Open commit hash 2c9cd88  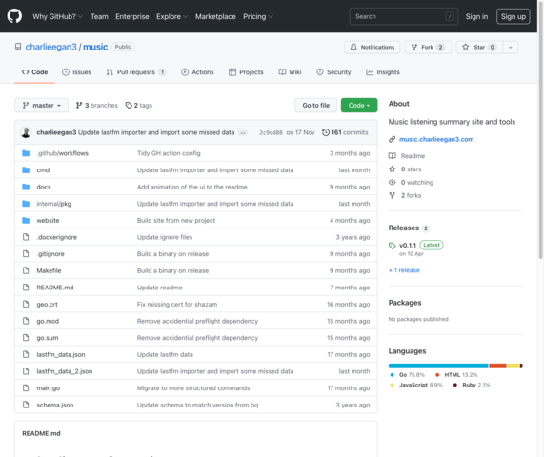coord(271,132)
